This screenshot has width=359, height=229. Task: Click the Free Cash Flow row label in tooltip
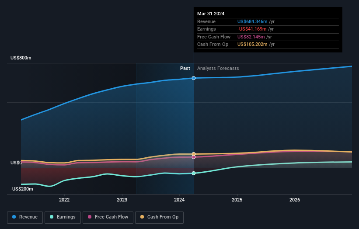214,37
